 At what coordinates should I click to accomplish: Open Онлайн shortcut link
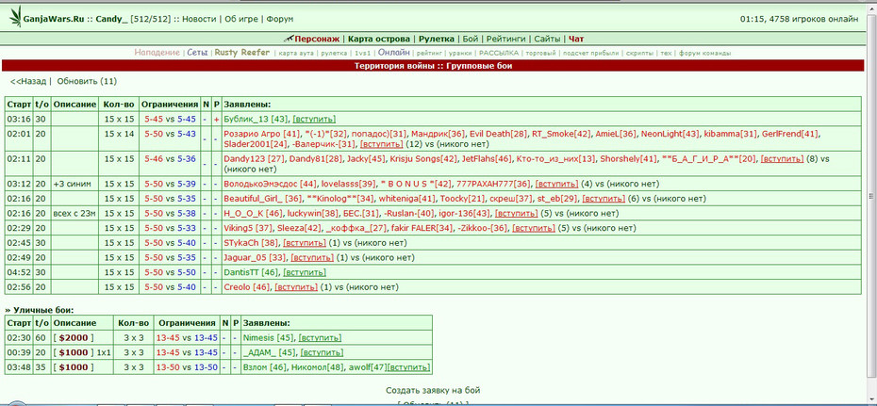394,53
